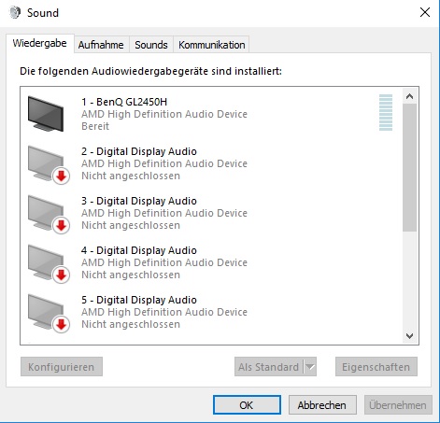Click device 2 Digital Display Audio icon

coord(48,164)
